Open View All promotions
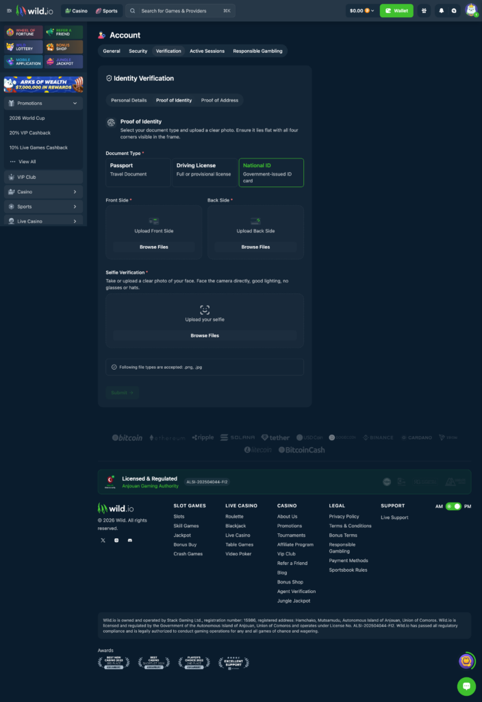Viewport: 482px width, 702px height. (x=23, y=162)
